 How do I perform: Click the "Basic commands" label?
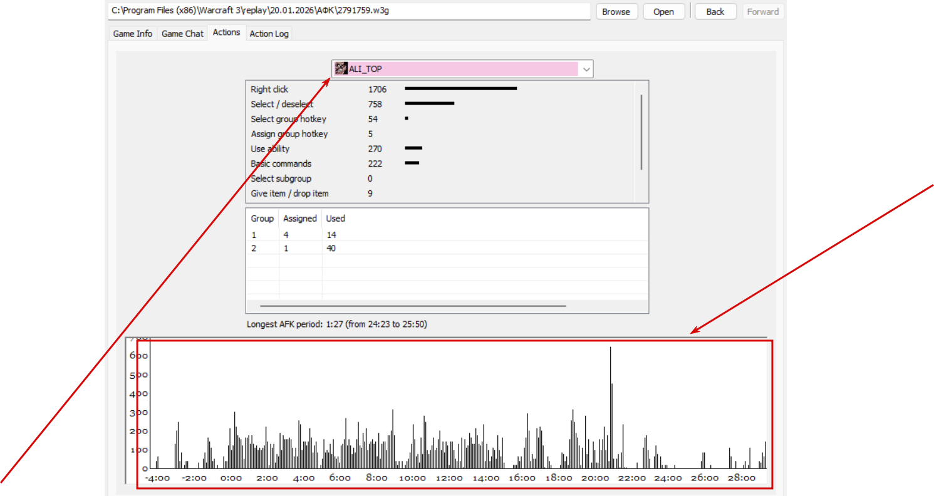coord(281,164)
